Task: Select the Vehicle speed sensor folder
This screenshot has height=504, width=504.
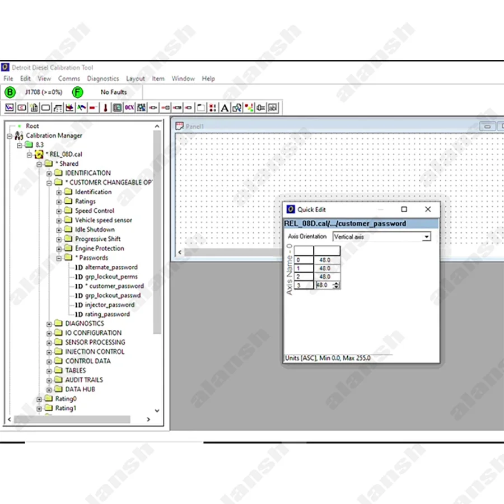Action: point(104,220)
